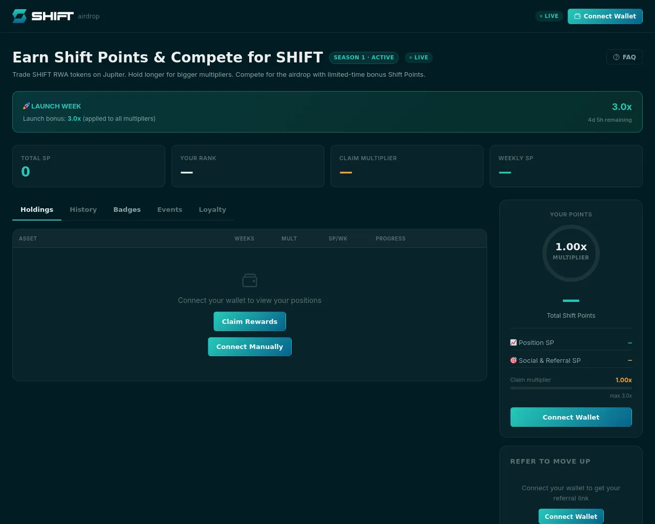Click the "4d 5h remaining" countdown text
Screen dimensions: 655x524
tap(610, 120)
